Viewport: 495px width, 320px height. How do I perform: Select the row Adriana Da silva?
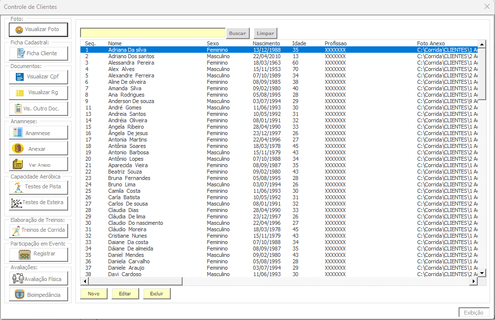[x=279, y=50]
